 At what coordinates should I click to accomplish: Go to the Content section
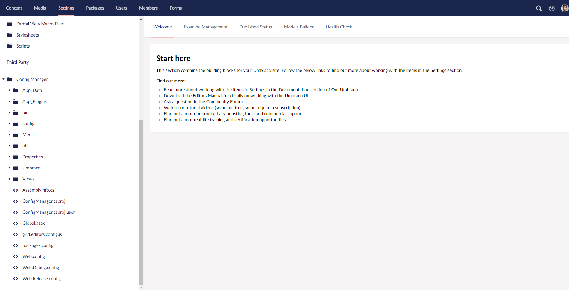[14, 8]
